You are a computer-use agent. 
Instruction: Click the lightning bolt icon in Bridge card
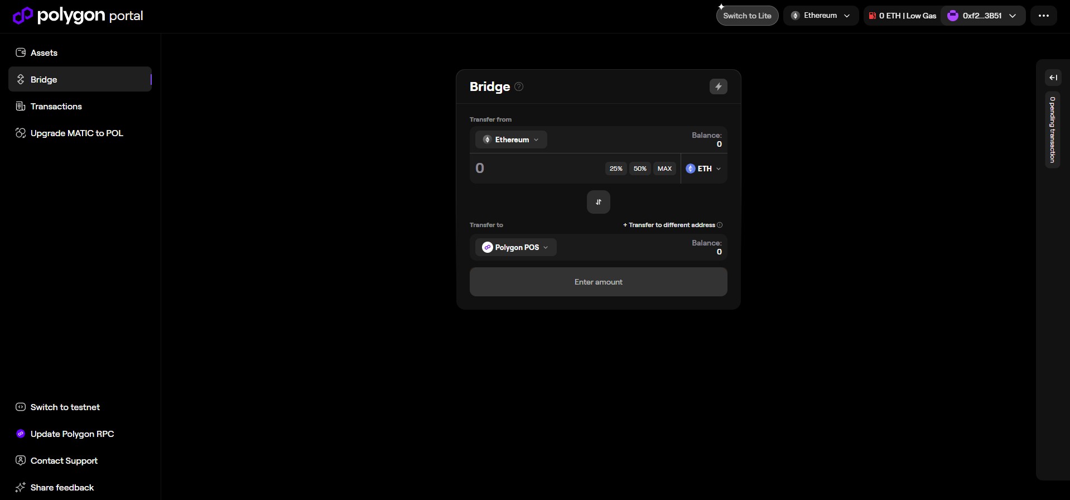[x=718, y=86]
